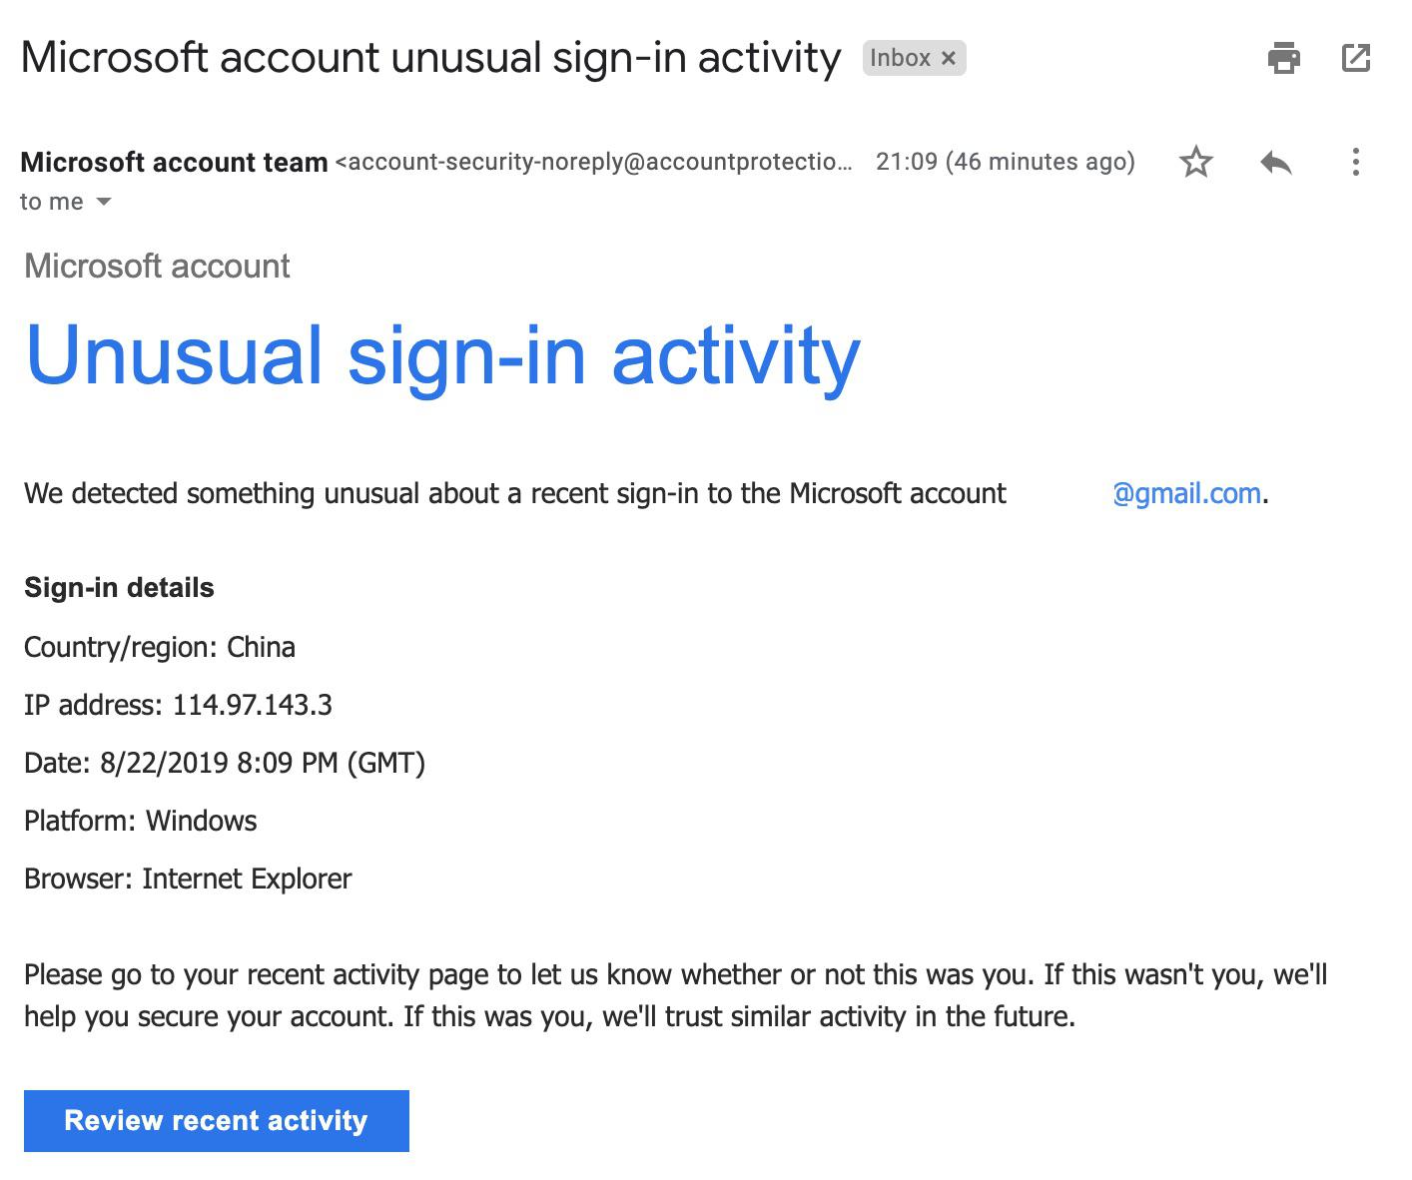
Task: Click the Browser: Internet Explorer line
Action: pos(188,879)
